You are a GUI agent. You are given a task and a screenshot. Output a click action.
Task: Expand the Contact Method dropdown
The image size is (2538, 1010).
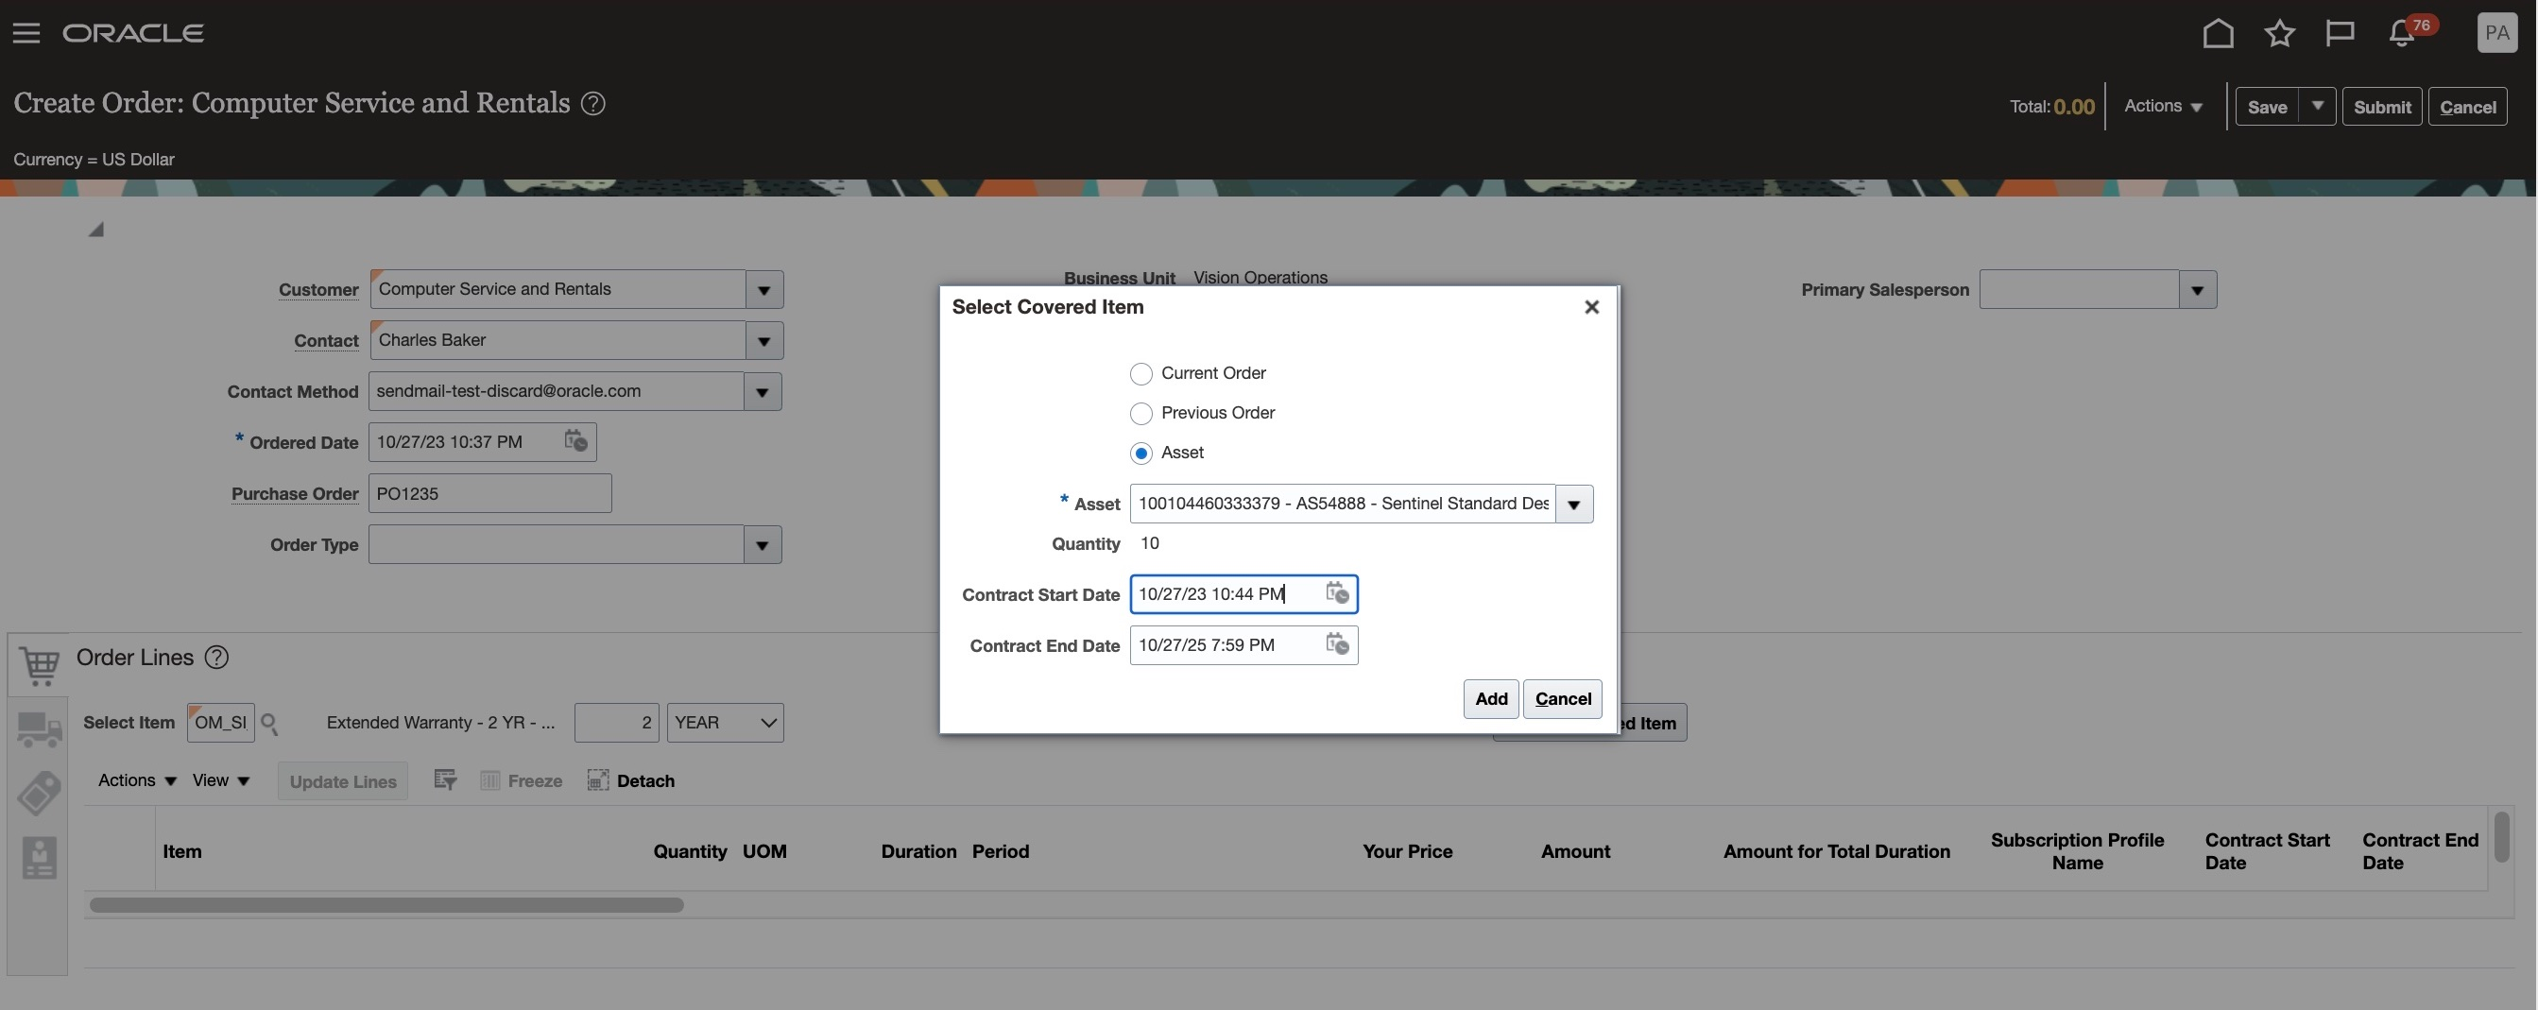[762, 392]
